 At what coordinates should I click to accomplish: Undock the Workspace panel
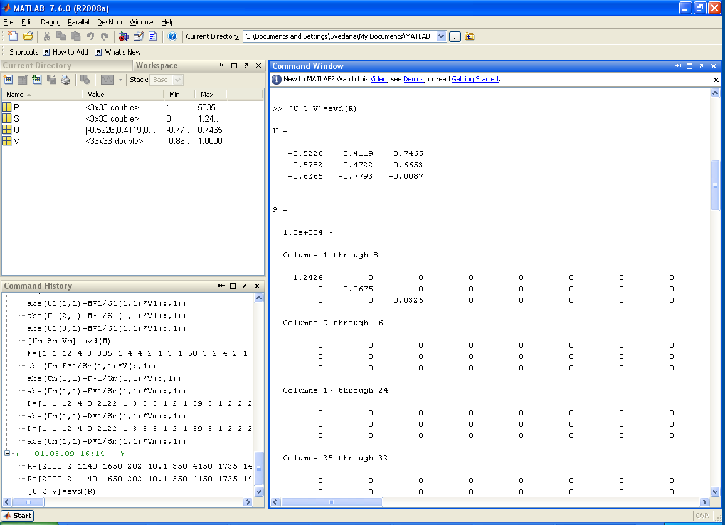[x=246, y=66]
